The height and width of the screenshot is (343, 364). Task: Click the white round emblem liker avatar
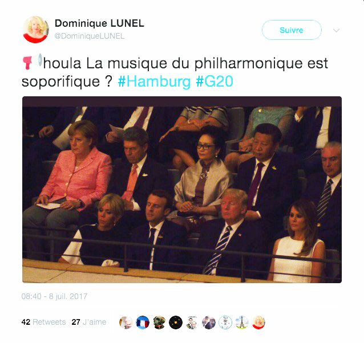click(x=225, y=322)
